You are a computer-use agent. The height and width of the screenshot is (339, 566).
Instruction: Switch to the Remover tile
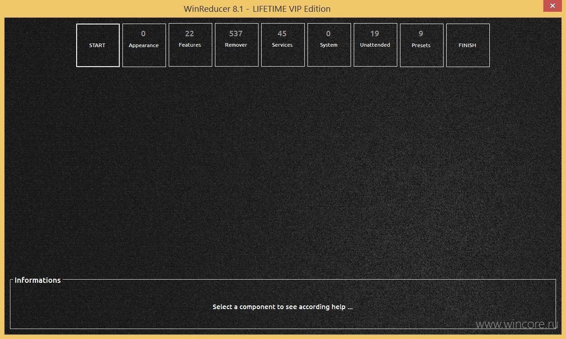(236, 45)
